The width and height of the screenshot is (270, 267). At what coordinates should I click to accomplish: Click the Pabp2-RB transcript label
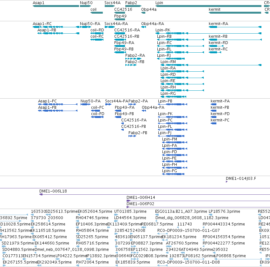(135, 62)
